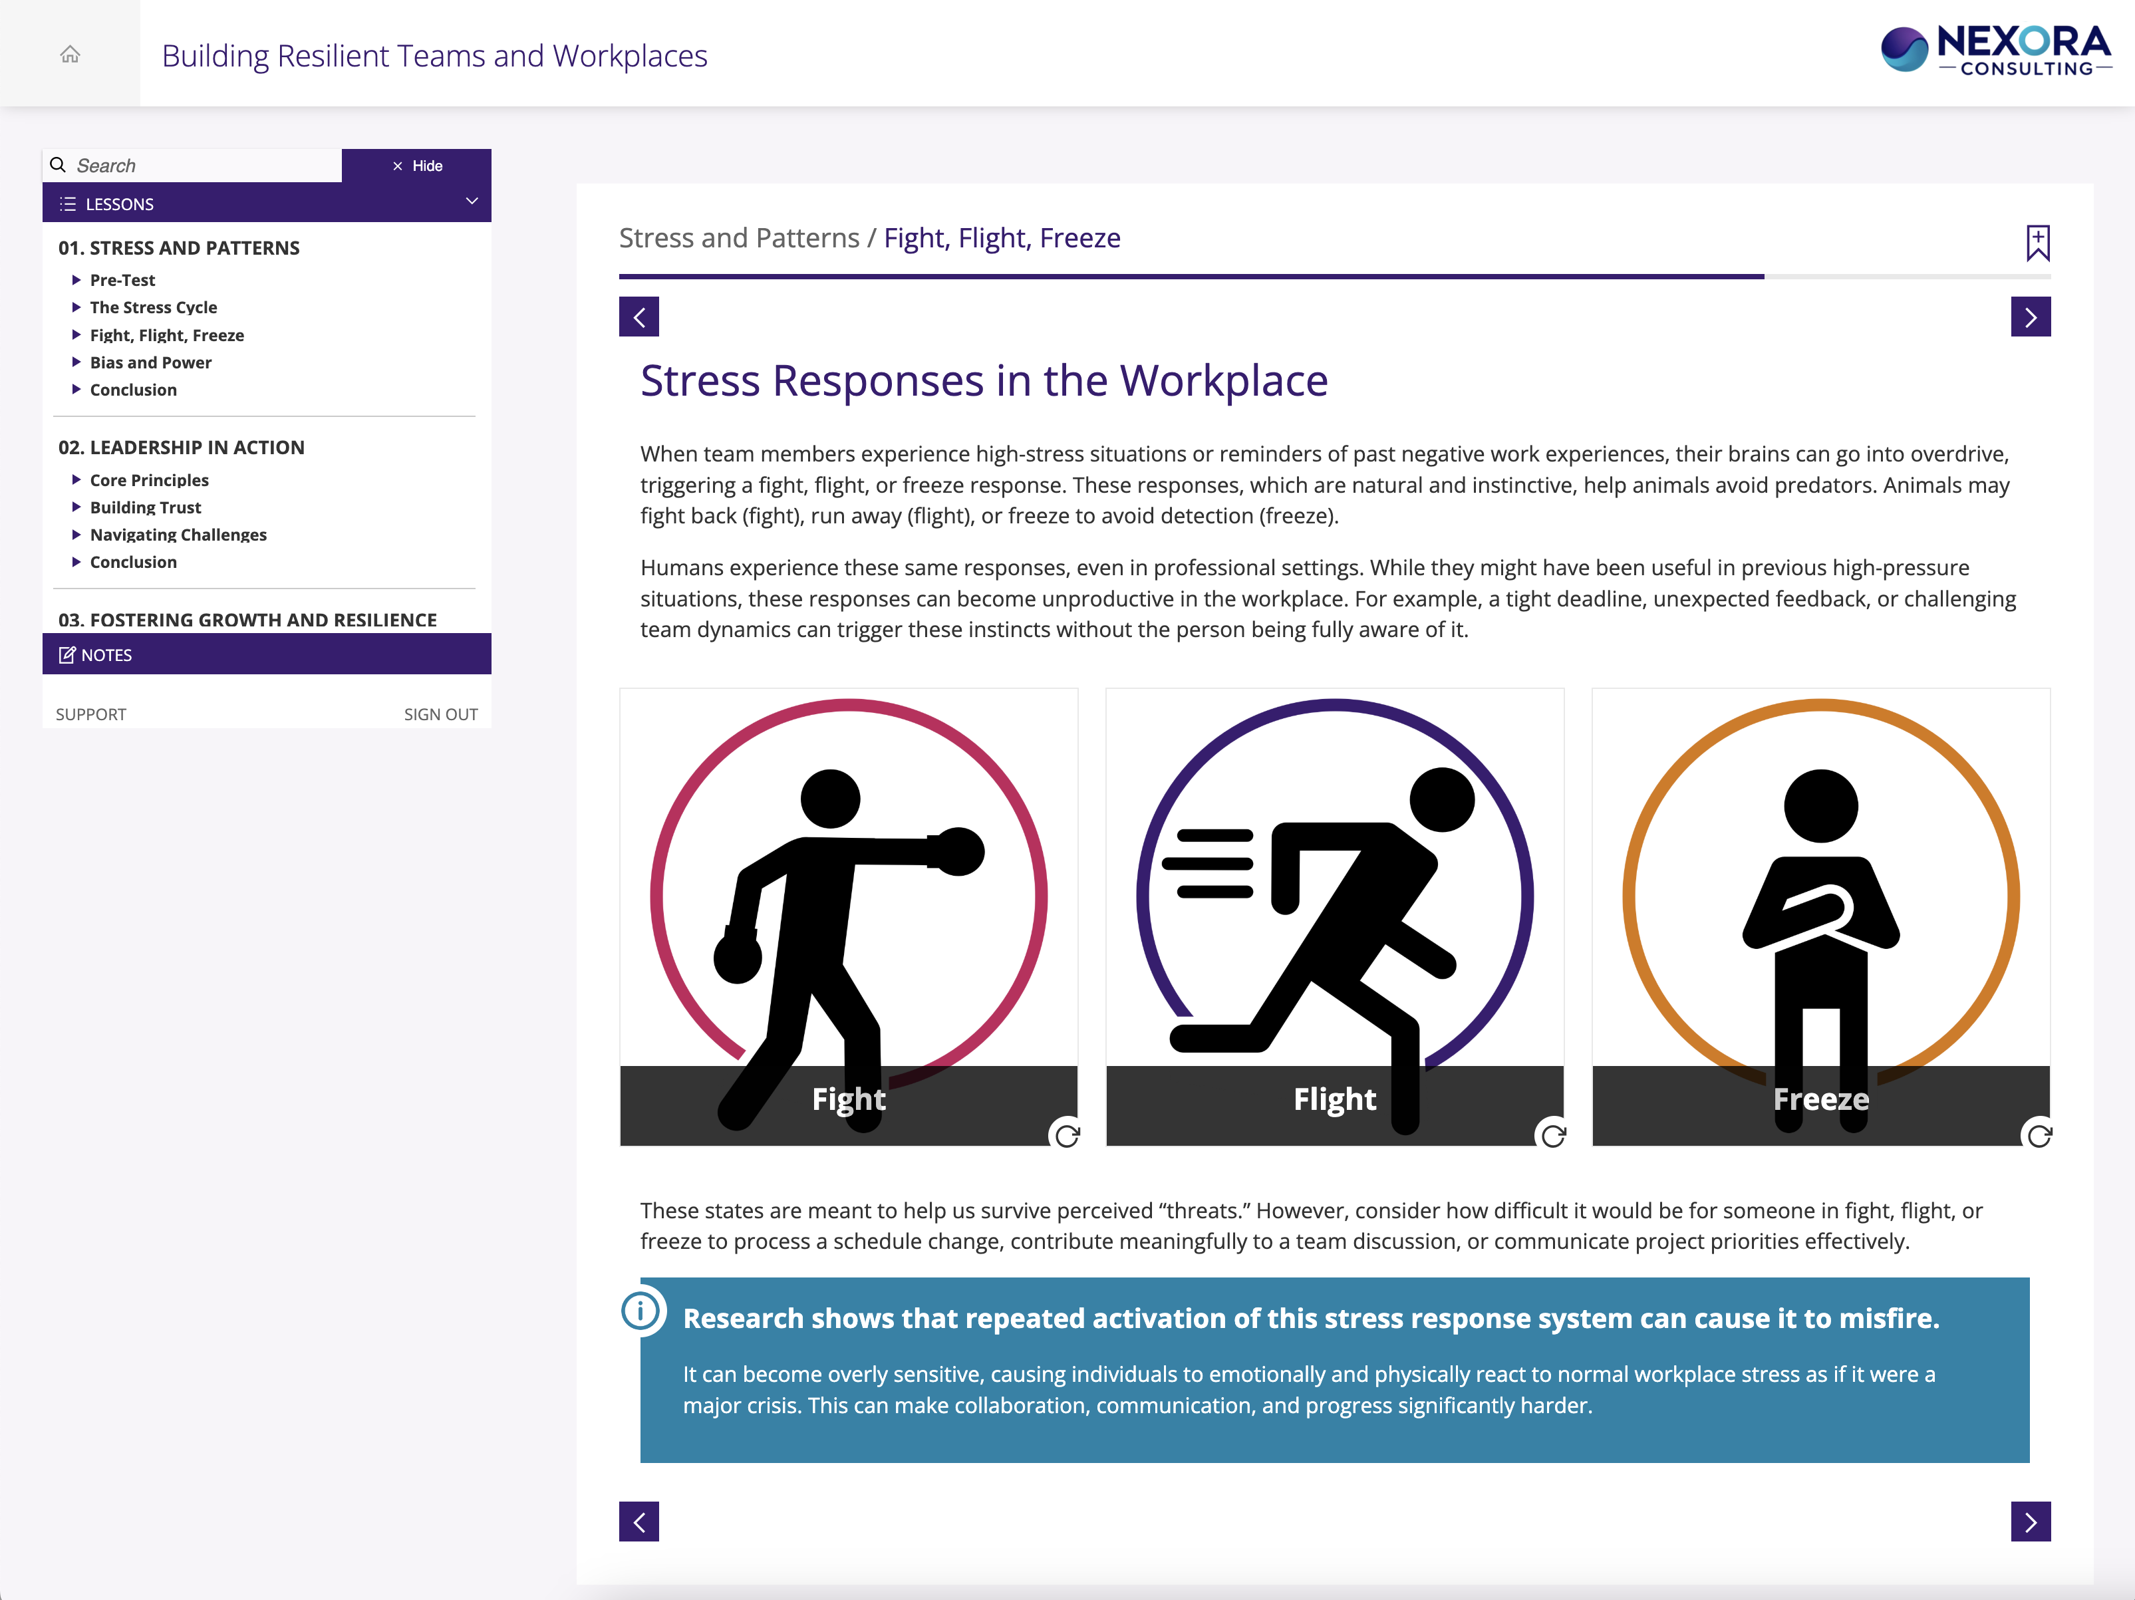Collapse the Lessons panel chevron

(x=472, y=201)
